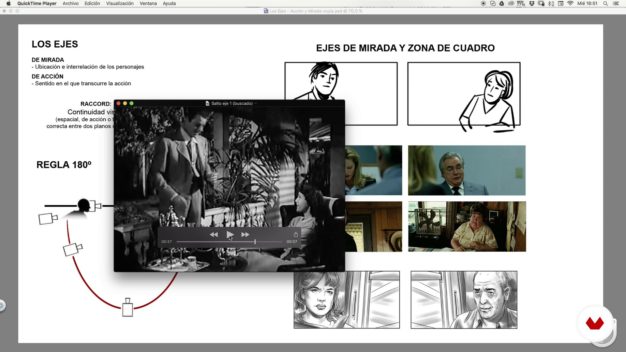
Task: Play the Salto eje 1 video
Action: point(230,234)
